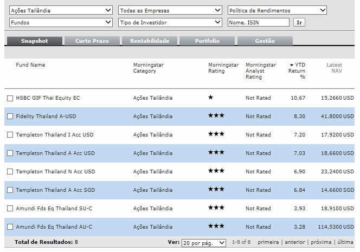The width and height of the screenshot is (360, 252).
Task: Switch to the Snapshot tab
Action: tap(35, 41)
